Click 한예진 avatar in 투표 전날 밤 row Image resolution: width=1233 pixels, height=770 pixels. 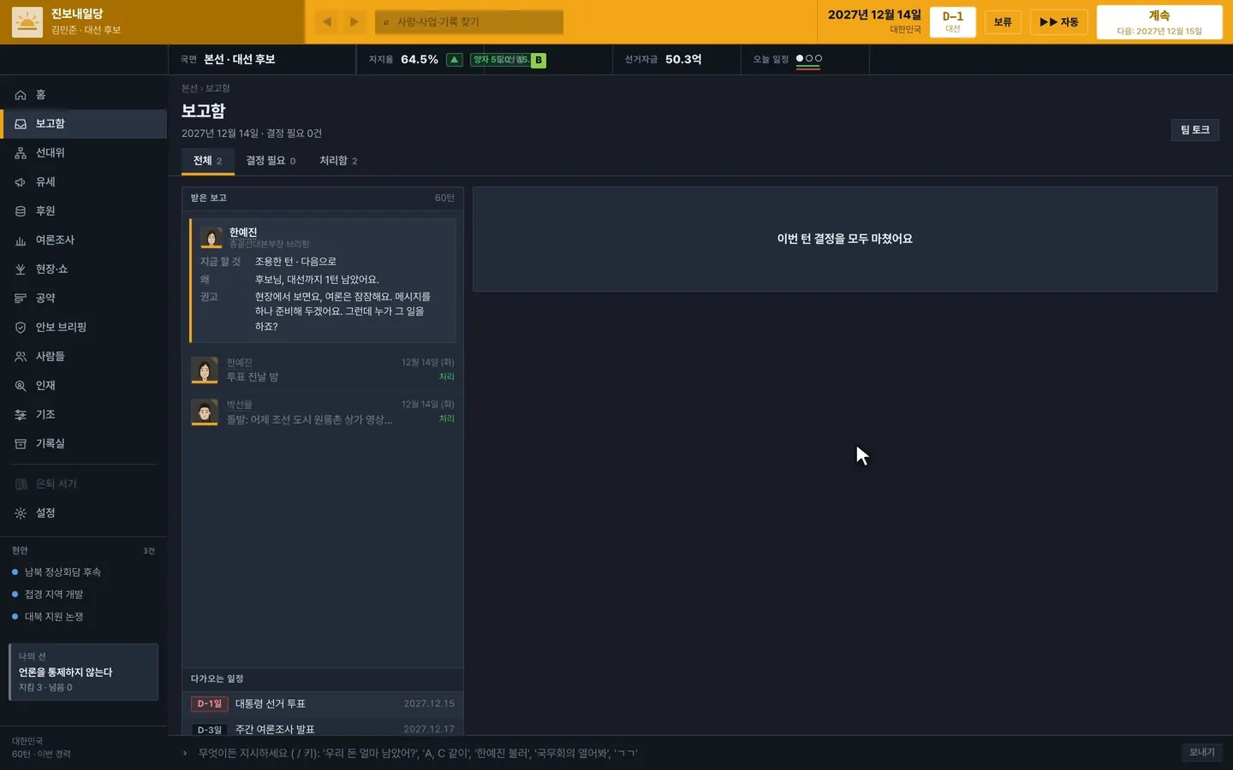pyautogui.click(x=204, y=370)
